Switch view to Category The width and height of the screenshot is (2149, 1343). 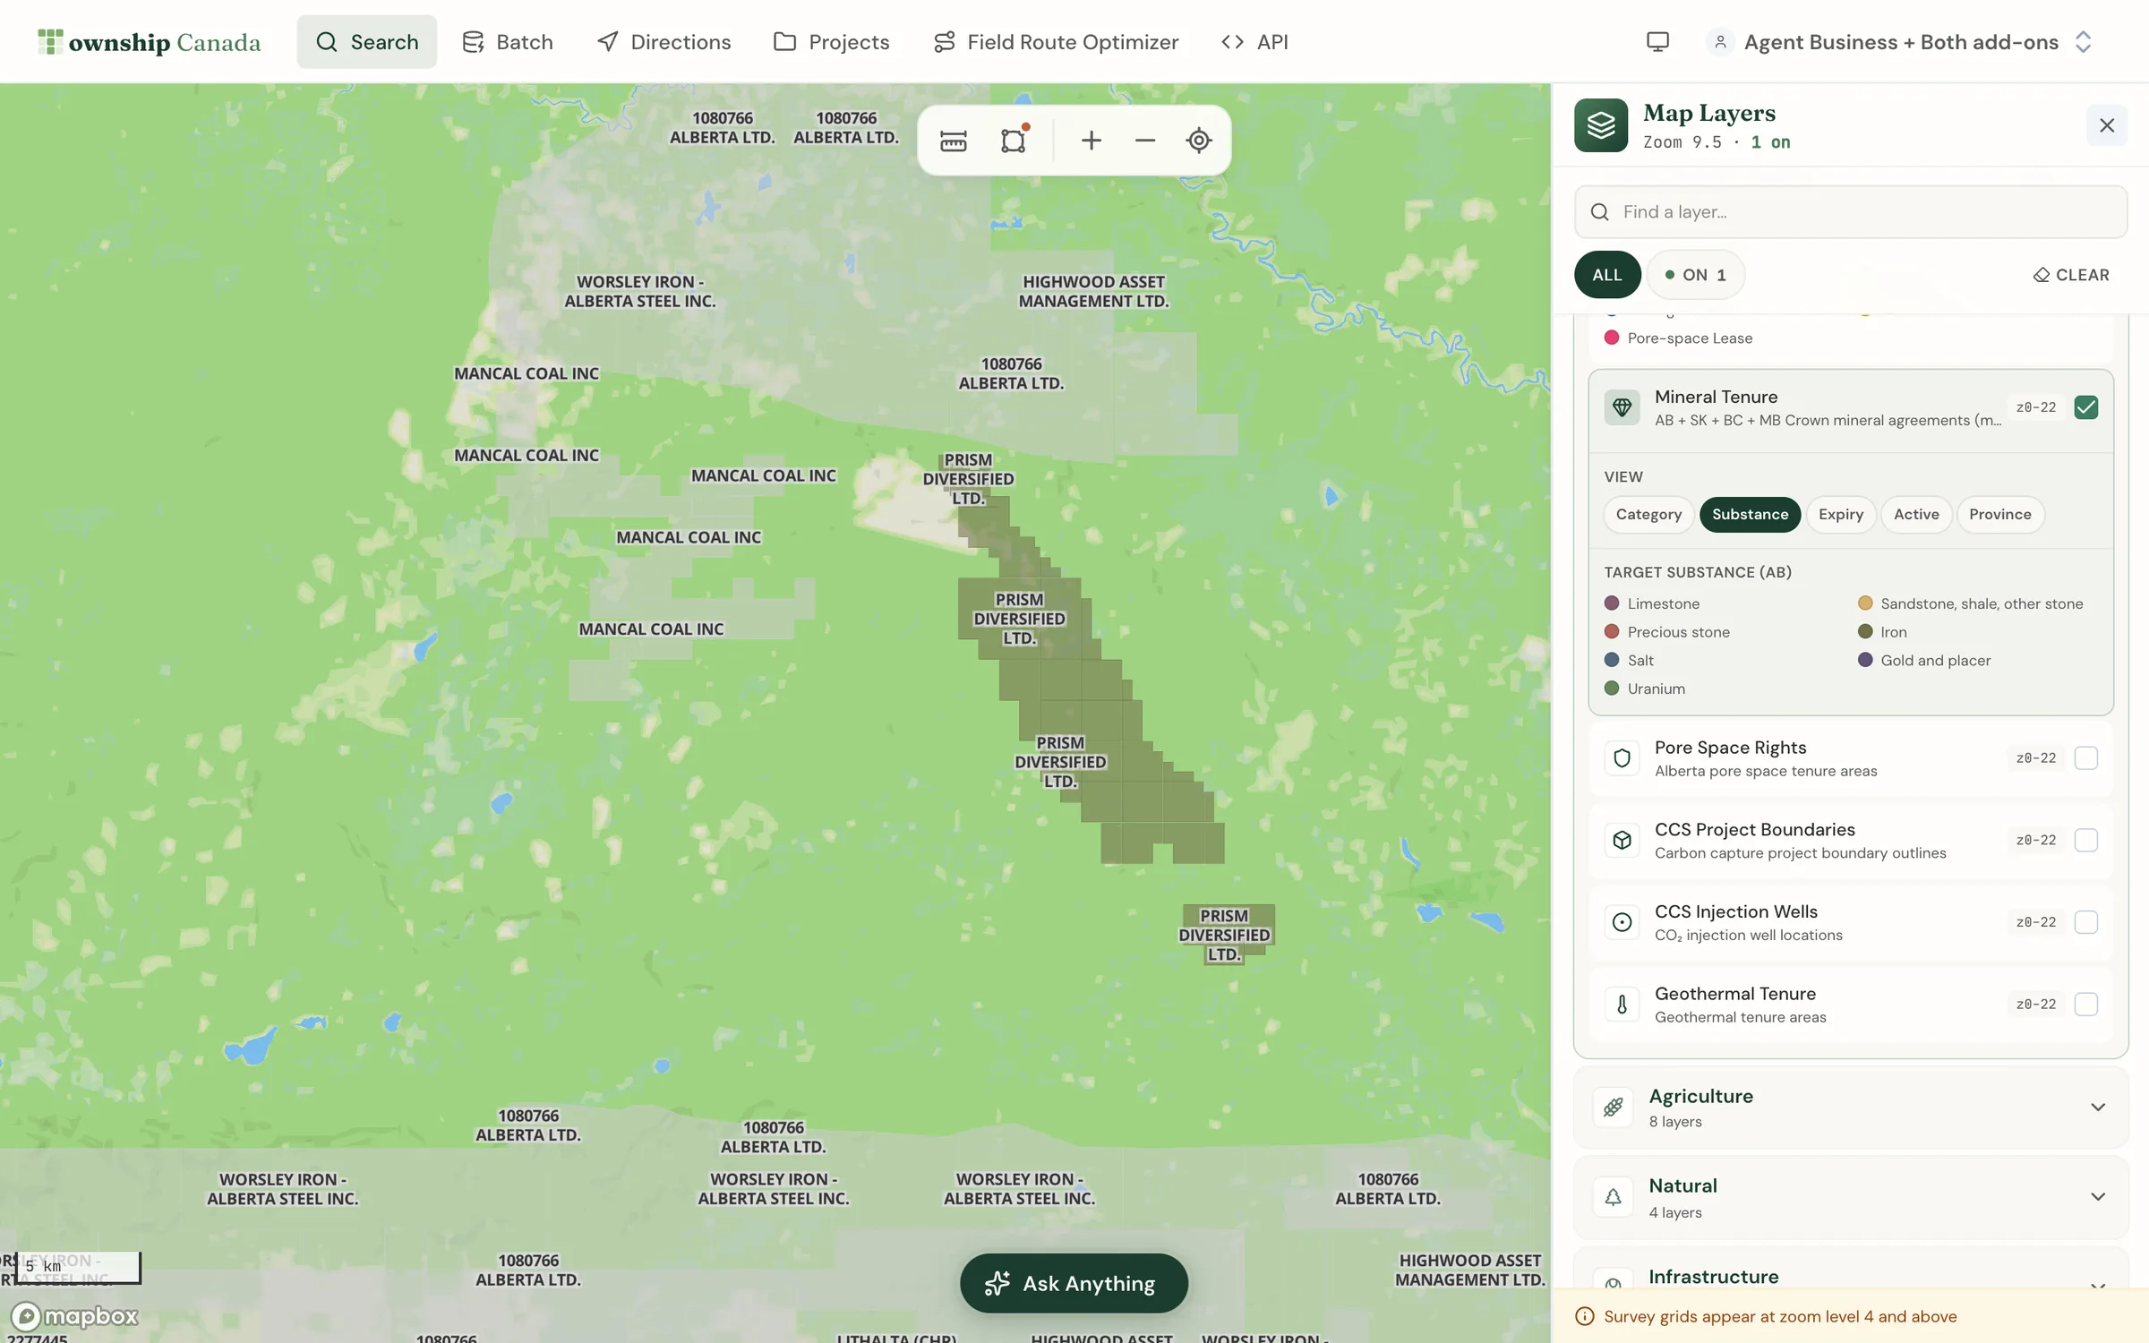[x=1648, y=514]
